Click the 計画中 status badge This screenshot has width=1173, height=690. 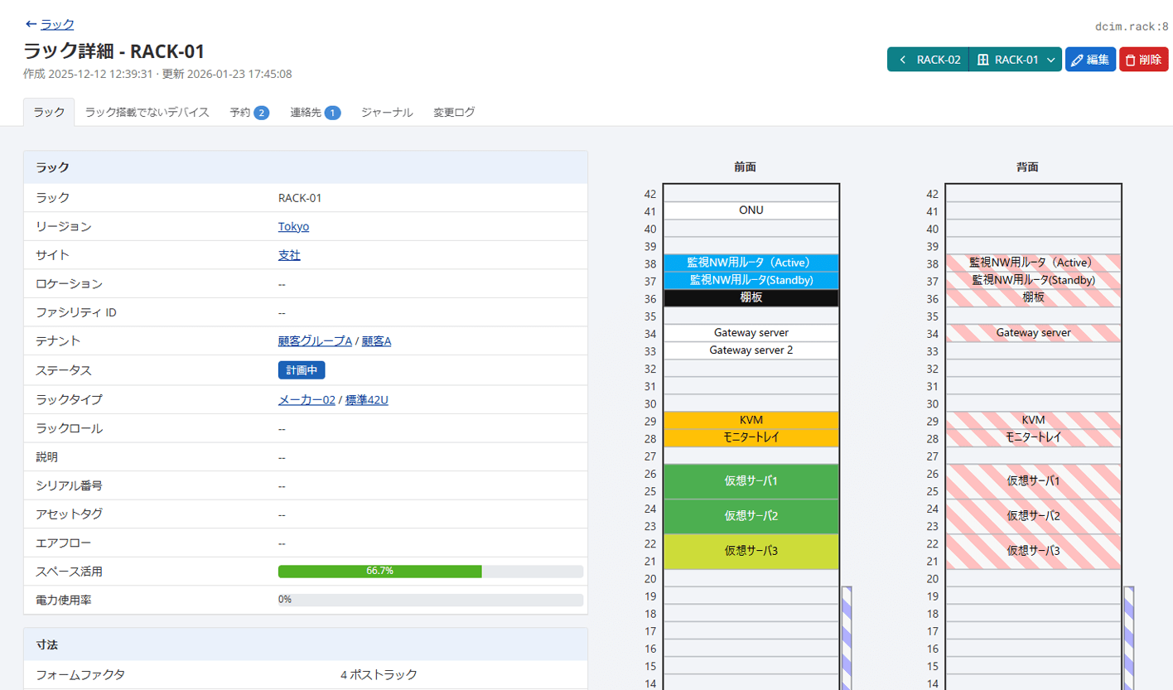tap(302, 370)
